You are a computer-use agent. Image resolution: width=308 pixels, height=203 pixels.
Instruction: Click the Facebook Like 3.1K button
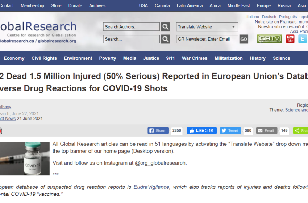(x=202, y=130)
